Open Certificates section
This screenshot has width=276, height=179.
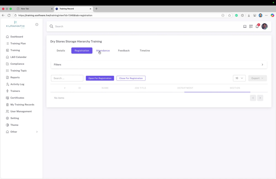click(x=17, y=98)
